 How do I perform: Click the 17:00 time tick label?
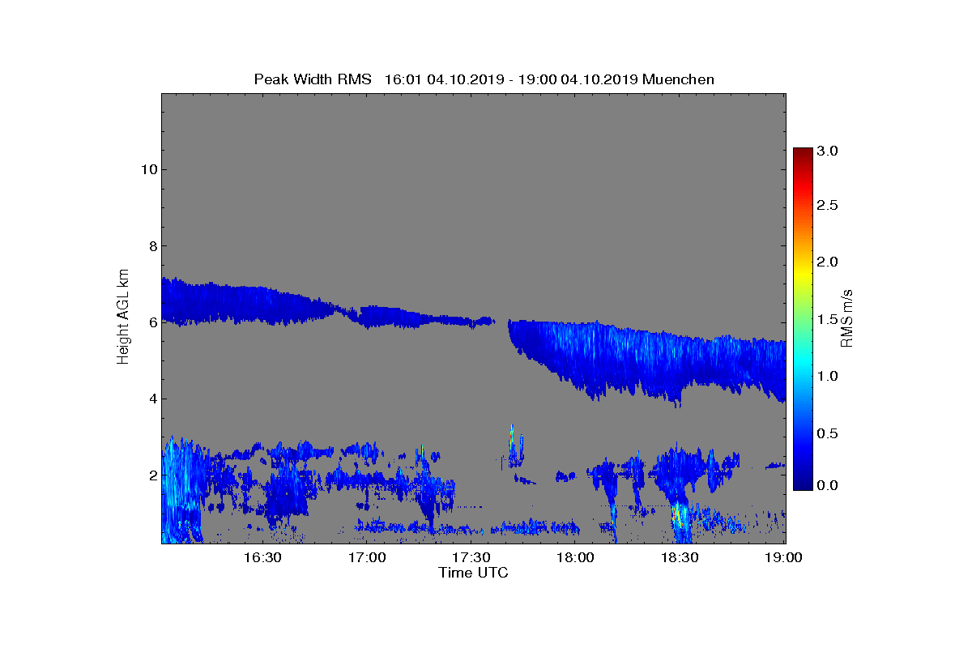click(367, 557)
